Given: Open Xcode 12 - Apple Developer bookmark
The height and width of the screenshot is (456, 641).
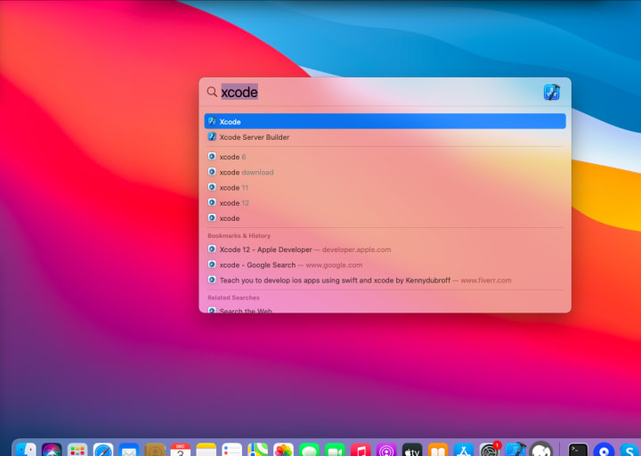Looking at the screenshot, I should coord(385,249).
